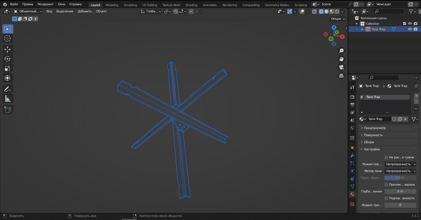This screenshot has width=421, height=220.
Task: Activate the 3D Cursor tool
Action: (7, 38)
